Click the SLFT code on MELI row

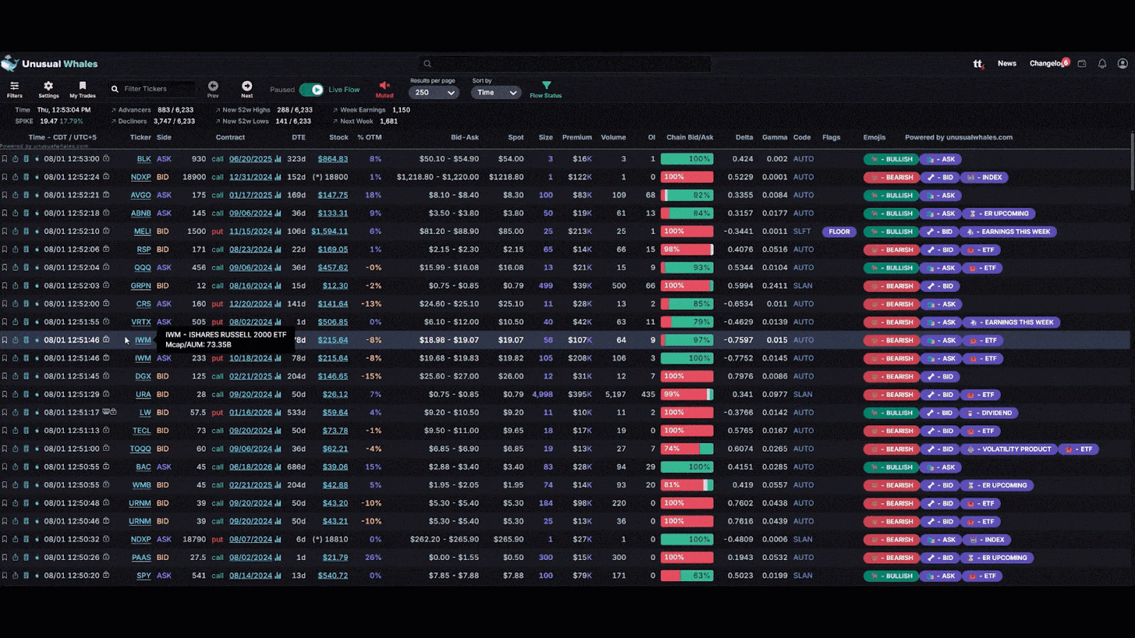coord(802,231)
